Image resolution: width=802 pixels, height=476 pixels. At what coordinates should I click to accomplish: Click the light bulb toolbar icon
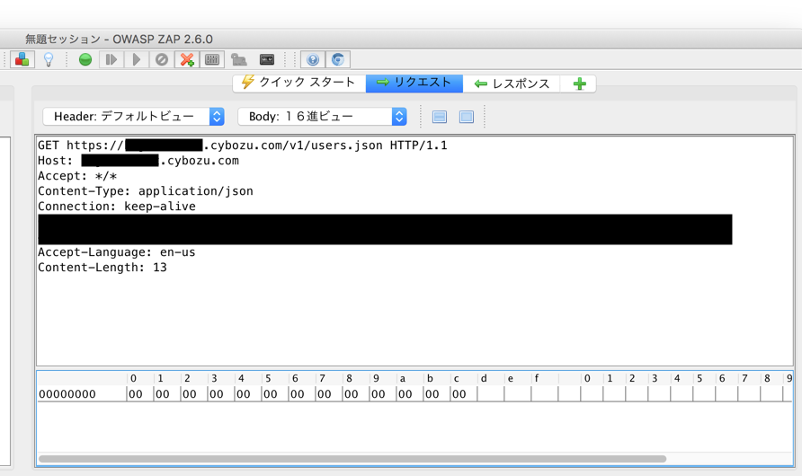[49, 60]
